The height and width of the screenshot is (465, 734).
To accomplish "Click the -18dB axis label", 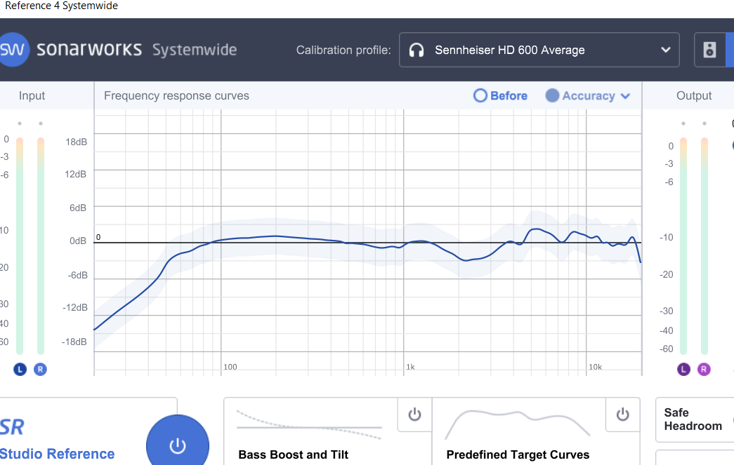I will click(x=74, y=342).
